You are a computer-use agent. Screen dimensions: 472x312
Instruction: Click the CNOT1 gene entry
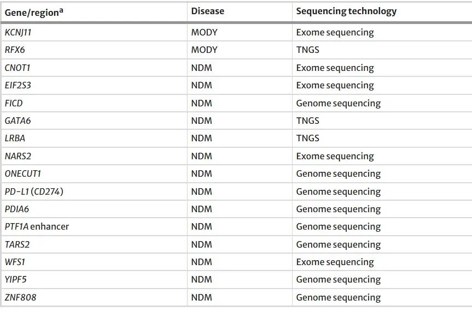(18, 68)
